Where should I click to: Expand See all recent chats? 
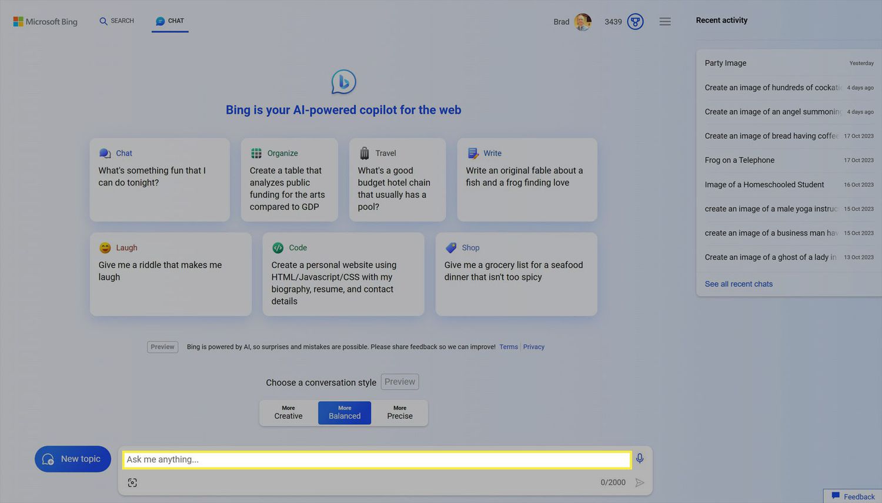point(739,284)
